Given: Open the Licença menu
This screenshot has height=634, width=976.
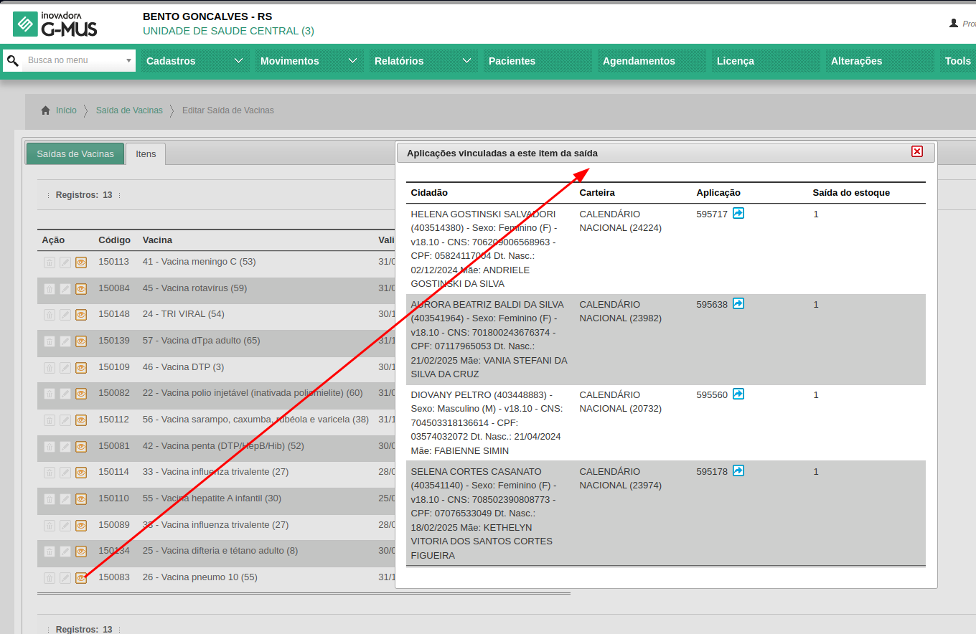Looking at the screenshot, I should (x=765, y=61).
